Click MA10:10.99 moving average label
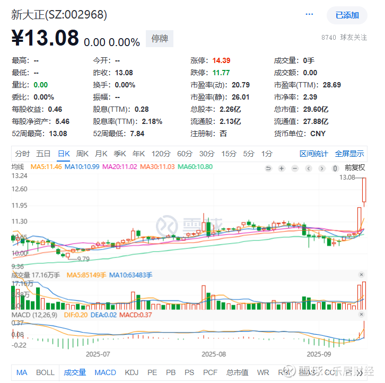Viewport: 385px width, 383px height. click(82, 167)
